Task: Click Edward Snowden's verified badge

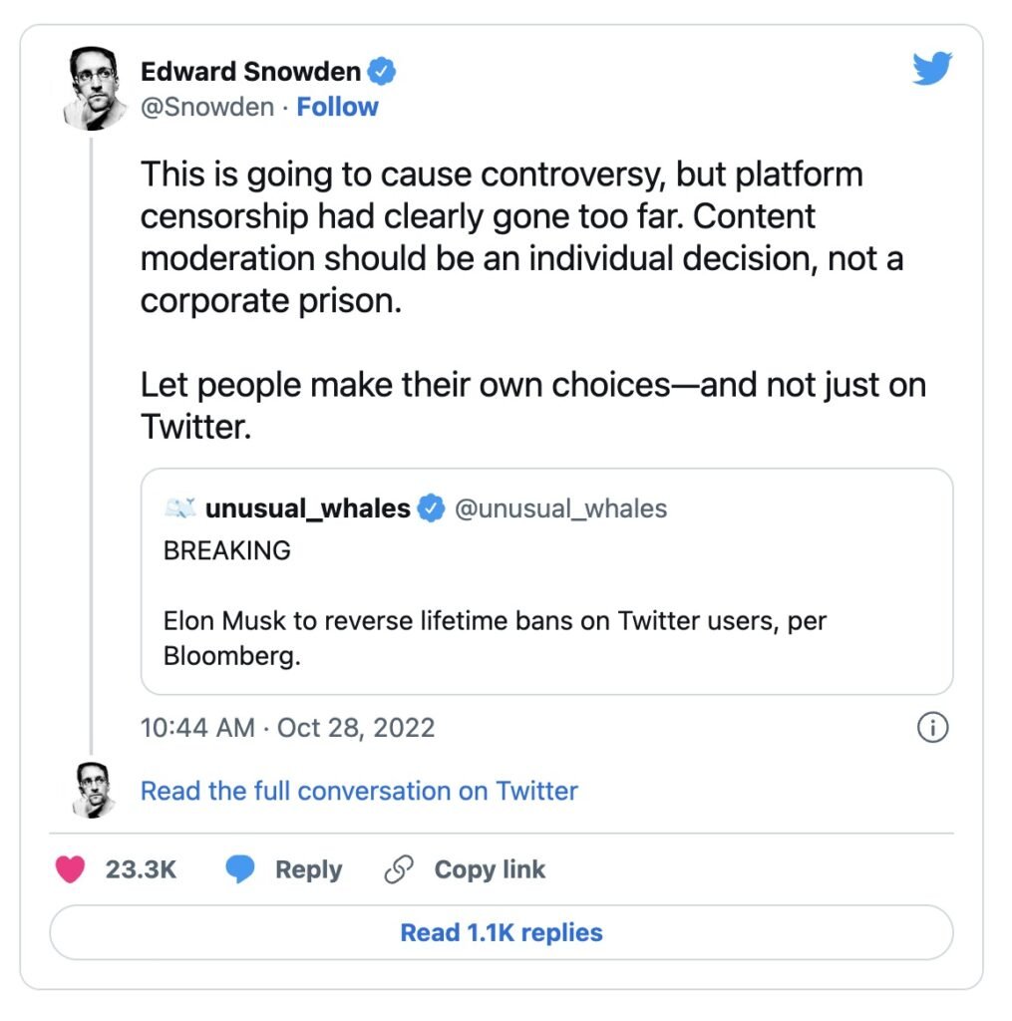Action: coord(382,72)
